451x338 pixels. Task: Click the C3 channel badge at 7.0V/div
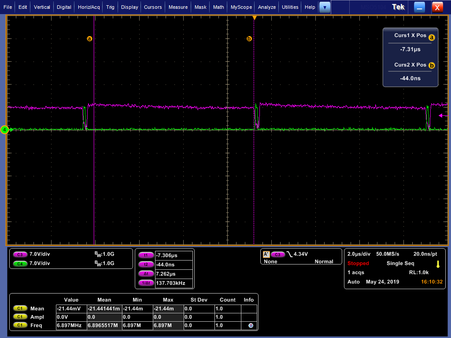20,254
